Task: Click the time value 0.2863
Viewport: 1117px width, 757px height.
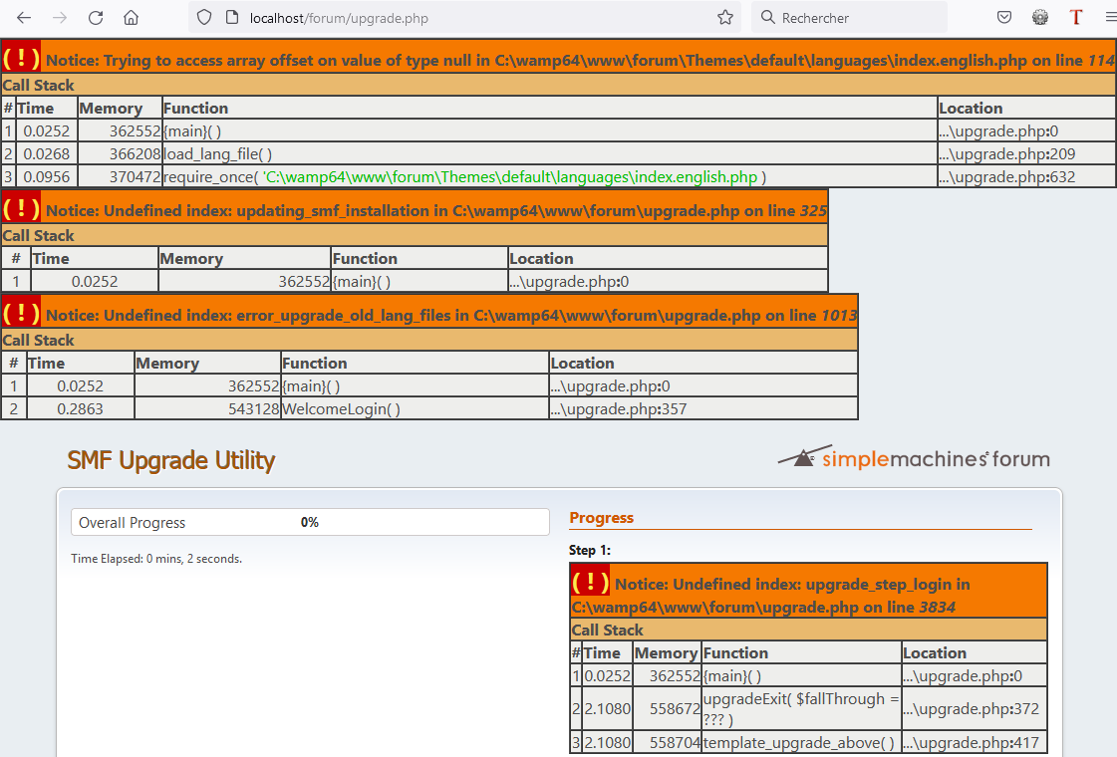Action: tap(80, 408)
